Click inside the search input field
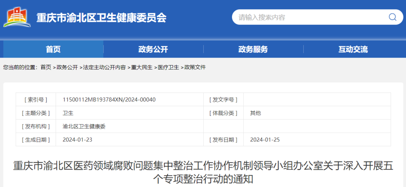The height and width of the screenshot is (187, 406). (x=308, y=17)
